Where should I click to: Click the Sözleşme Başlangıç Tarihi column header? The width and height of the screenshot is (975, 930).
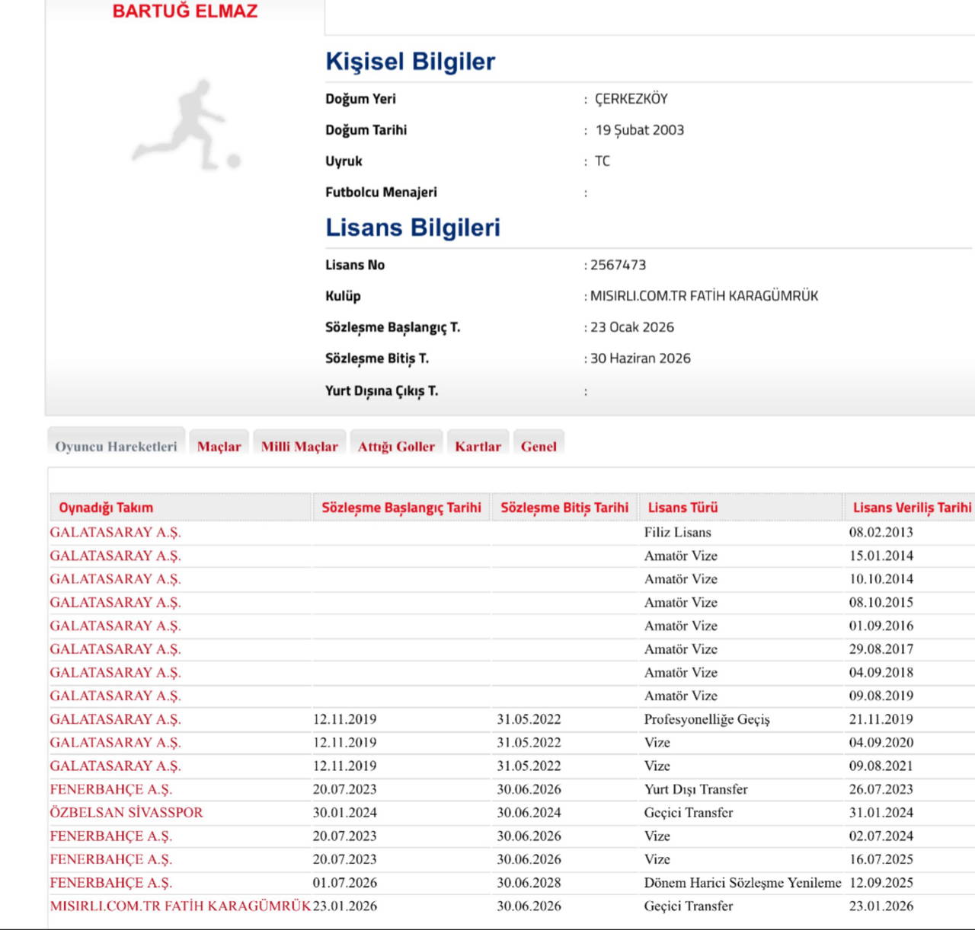click(401, 508)
